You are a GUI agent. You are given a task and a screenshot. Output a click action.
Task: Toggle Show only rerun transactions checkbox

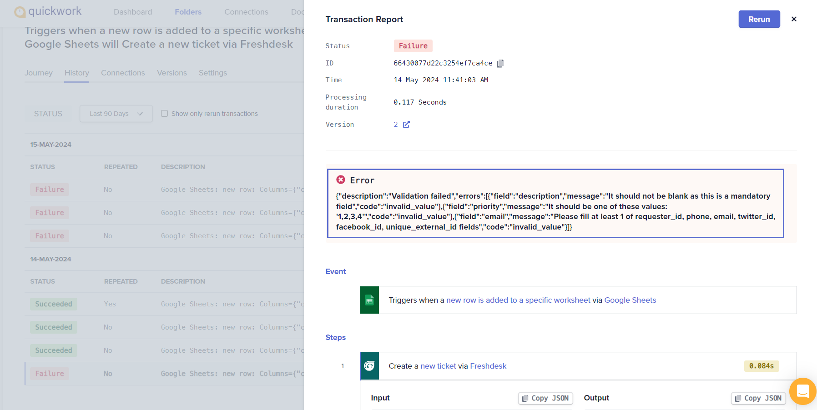point(165,114)
